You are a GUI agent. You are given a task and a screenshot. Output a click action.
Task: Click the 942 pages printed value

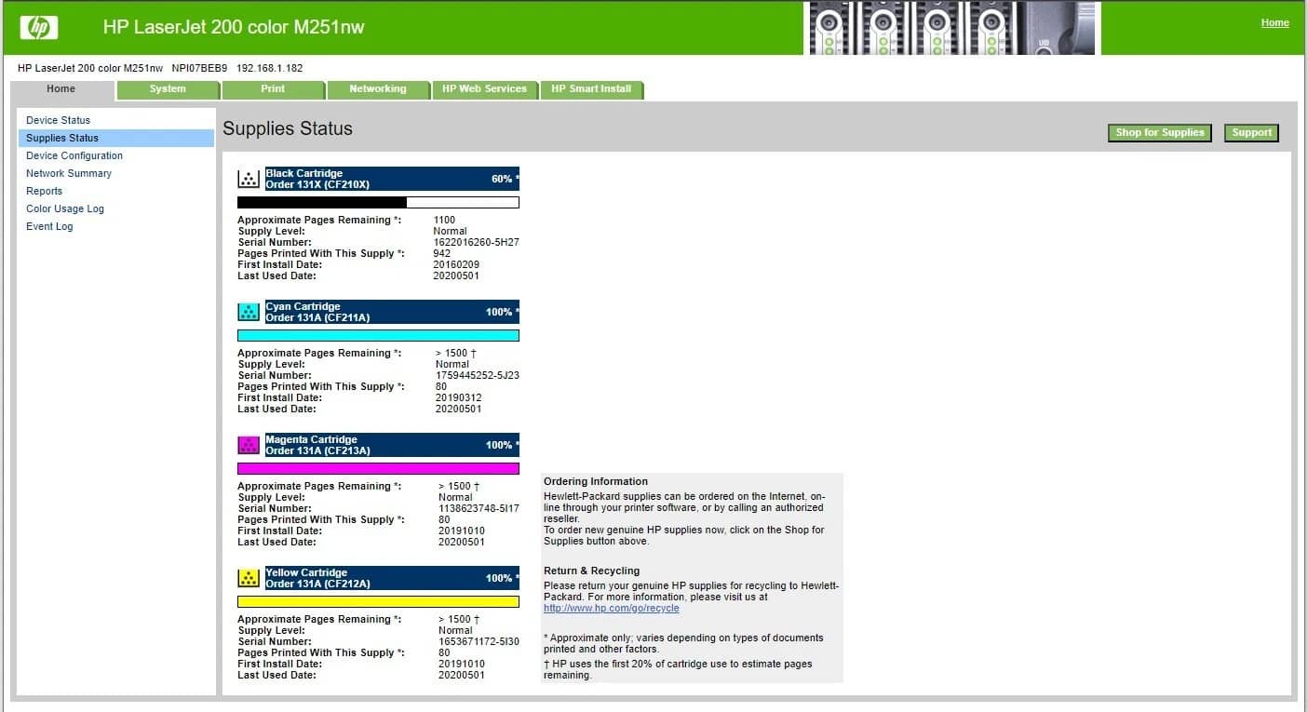coord(441,253)
